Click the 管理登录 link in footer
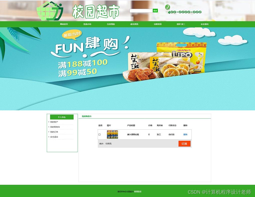 (138, 192)
